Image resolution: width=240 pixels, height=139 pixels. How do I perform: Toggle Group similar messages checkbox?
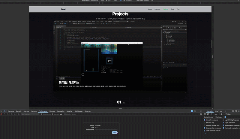pos(205,128)
